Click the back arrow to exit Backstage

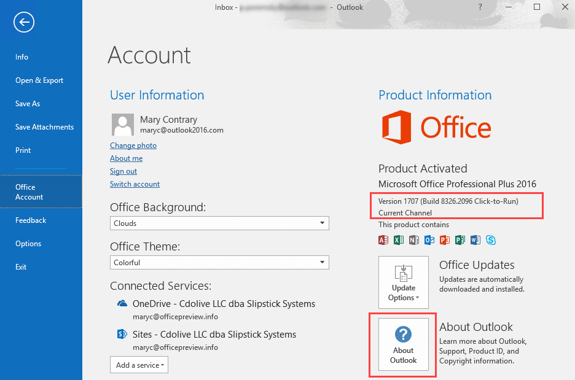(24, 22)
